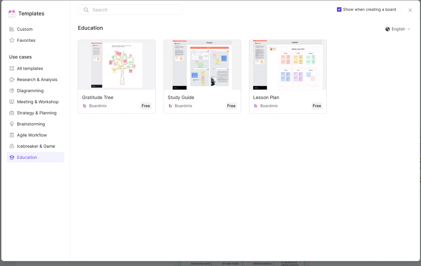Uncheck Show when creating a board
Viewport: 421px width, 266px height.
tap(339, 9)
